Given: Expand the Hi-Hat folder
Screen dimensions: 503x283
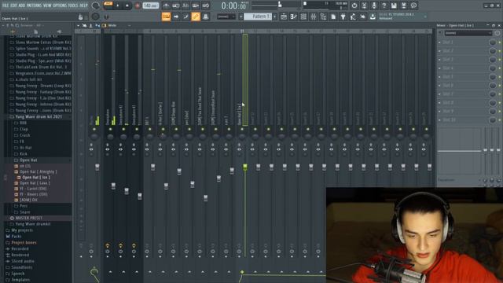Looking at the screenshot, I should pyautogui.click(x=25, y=148).
